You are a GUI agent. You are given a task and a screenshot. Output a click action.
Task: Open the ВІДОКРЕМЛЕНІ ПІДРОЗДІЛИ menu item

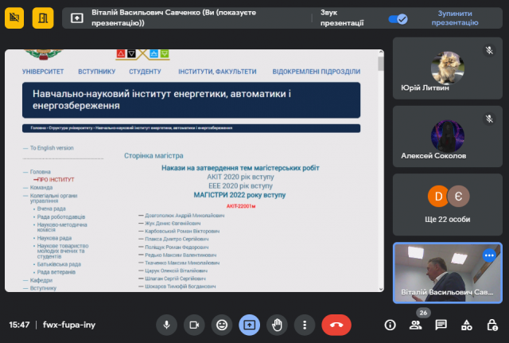317,72
